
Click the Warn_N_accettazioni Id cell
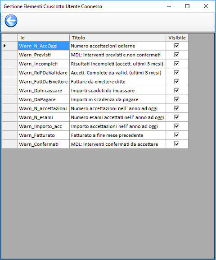(x=44, y=108)
